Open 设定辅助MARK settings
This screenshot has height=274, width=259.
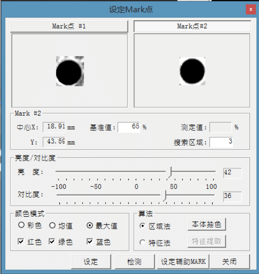pos(183,262)
